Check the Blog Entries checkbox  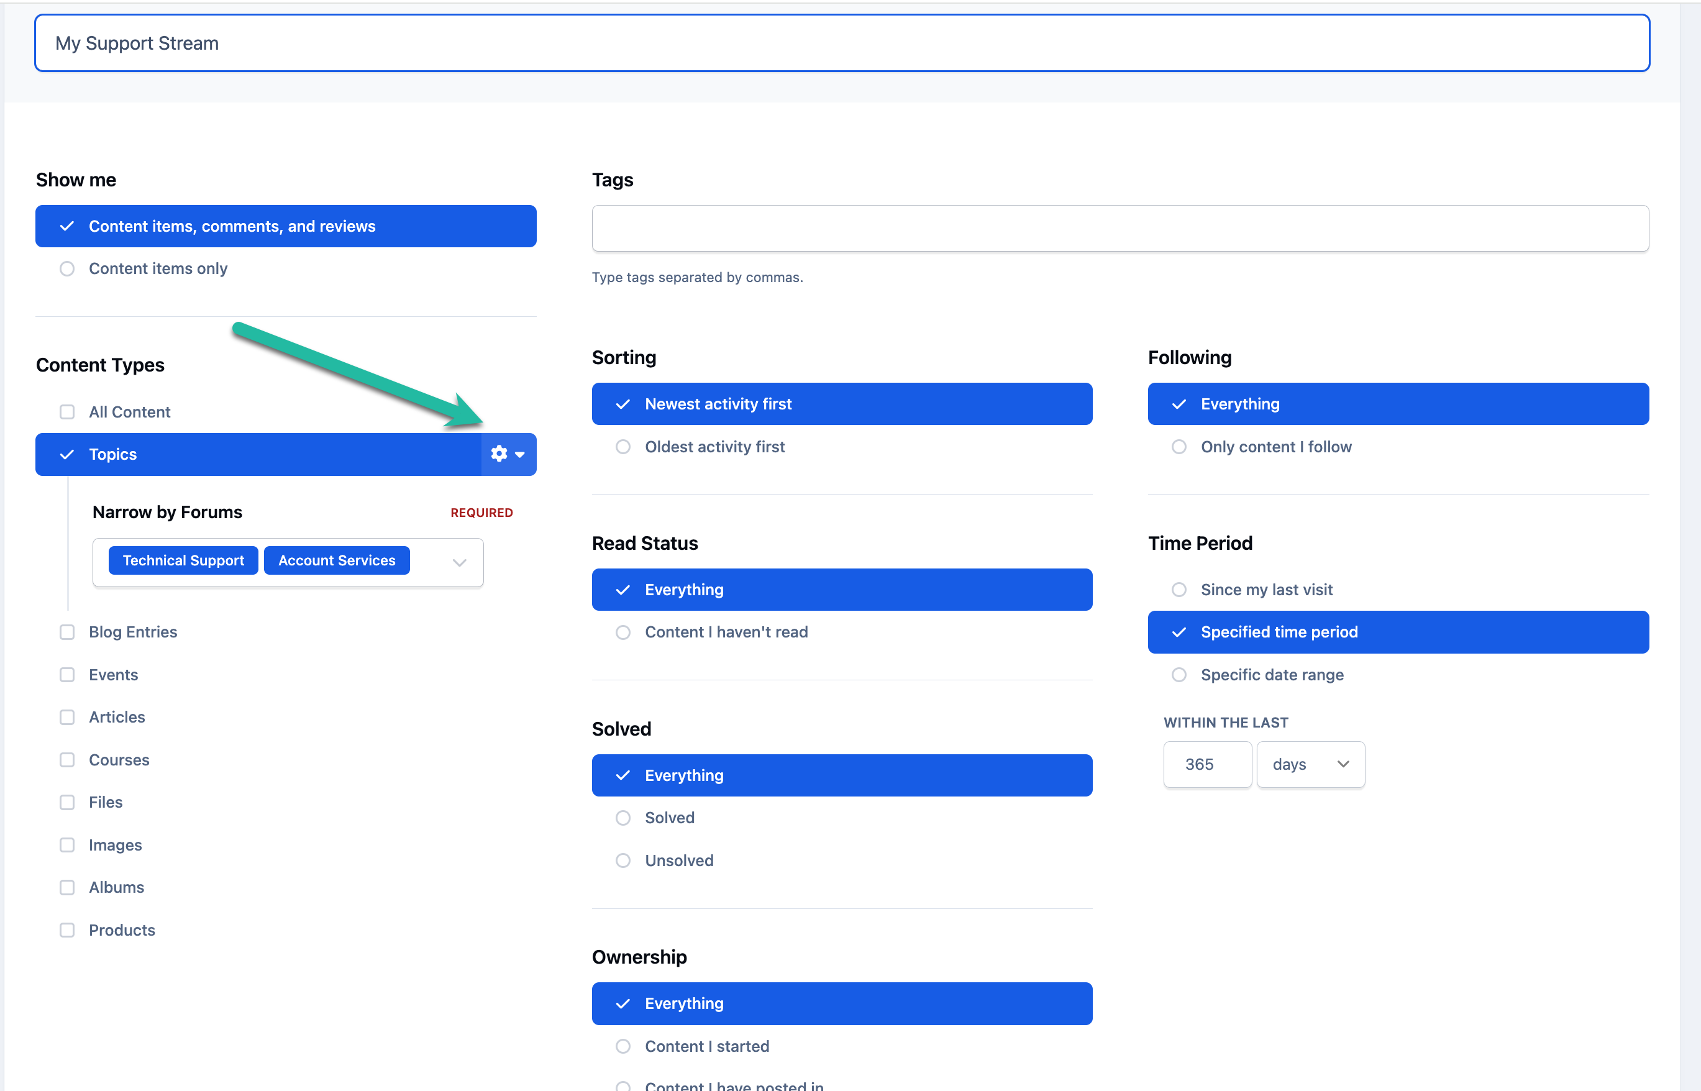[66, 632]
